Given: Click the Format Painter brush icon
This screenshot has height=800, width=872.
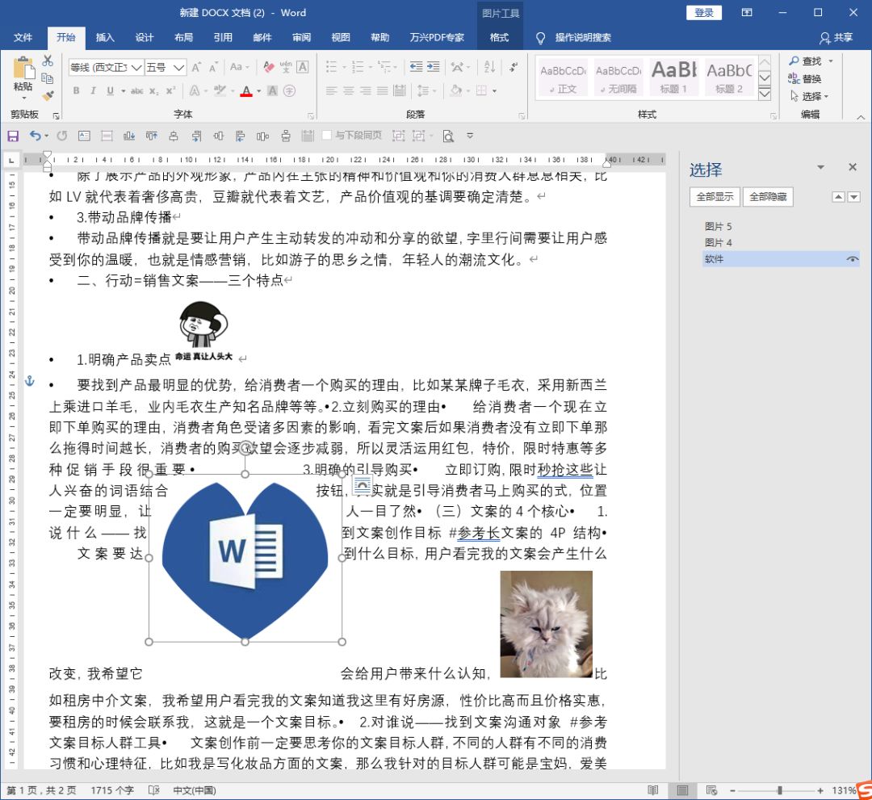Looking at the screenshot, I should click(48, 95).
